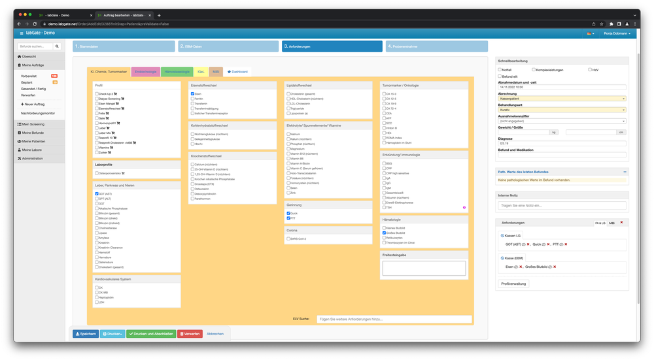
Task: Toggle the hamburger menu beside labGate title
Action: 22,33
